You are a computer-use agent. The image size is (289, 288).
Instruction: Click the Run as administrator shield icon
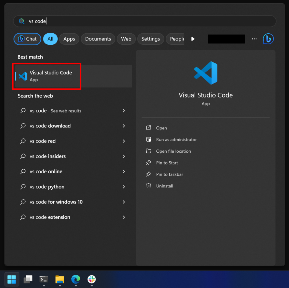point(148,139)
